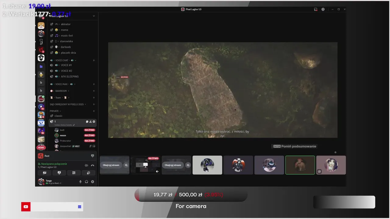Open soundboard button

(88, 173)
